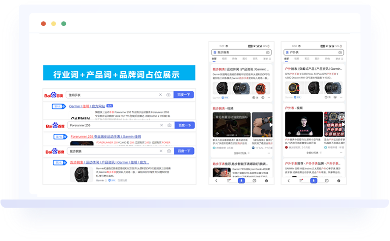Select 购物 tab in 跑步腕表 phone
390x241 pixels.
[235, 59]
